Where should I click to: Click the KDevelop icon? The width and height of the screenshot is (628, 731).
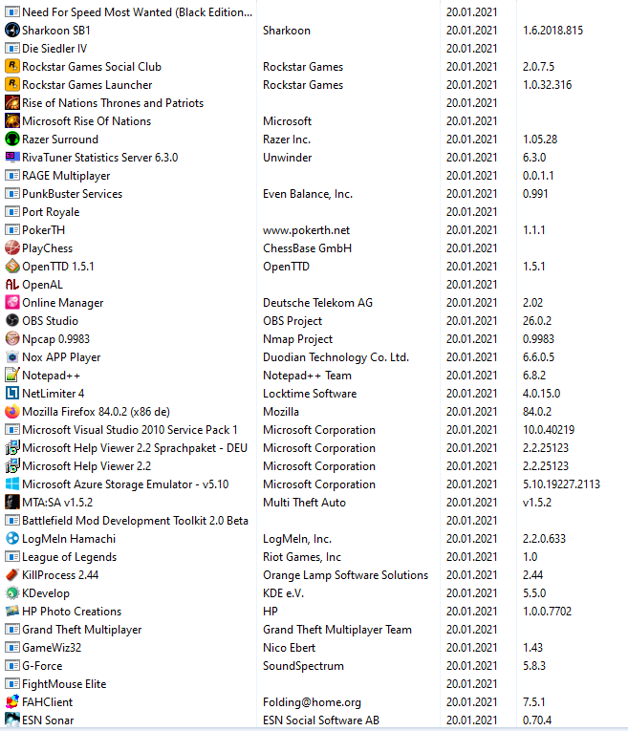(12, 593)
